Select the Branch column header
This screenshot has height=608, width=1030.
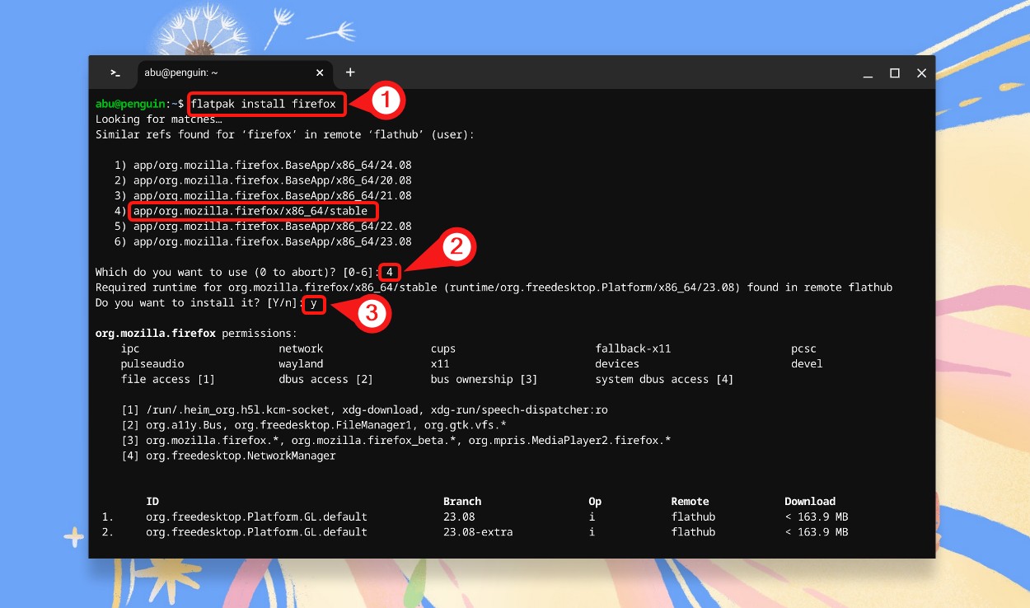pos(462,501)
